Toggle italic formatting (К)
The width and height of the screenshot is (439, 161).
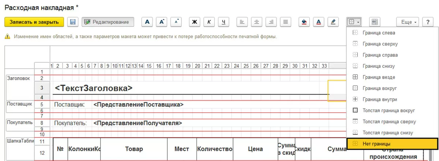click(x=209, y=22)
